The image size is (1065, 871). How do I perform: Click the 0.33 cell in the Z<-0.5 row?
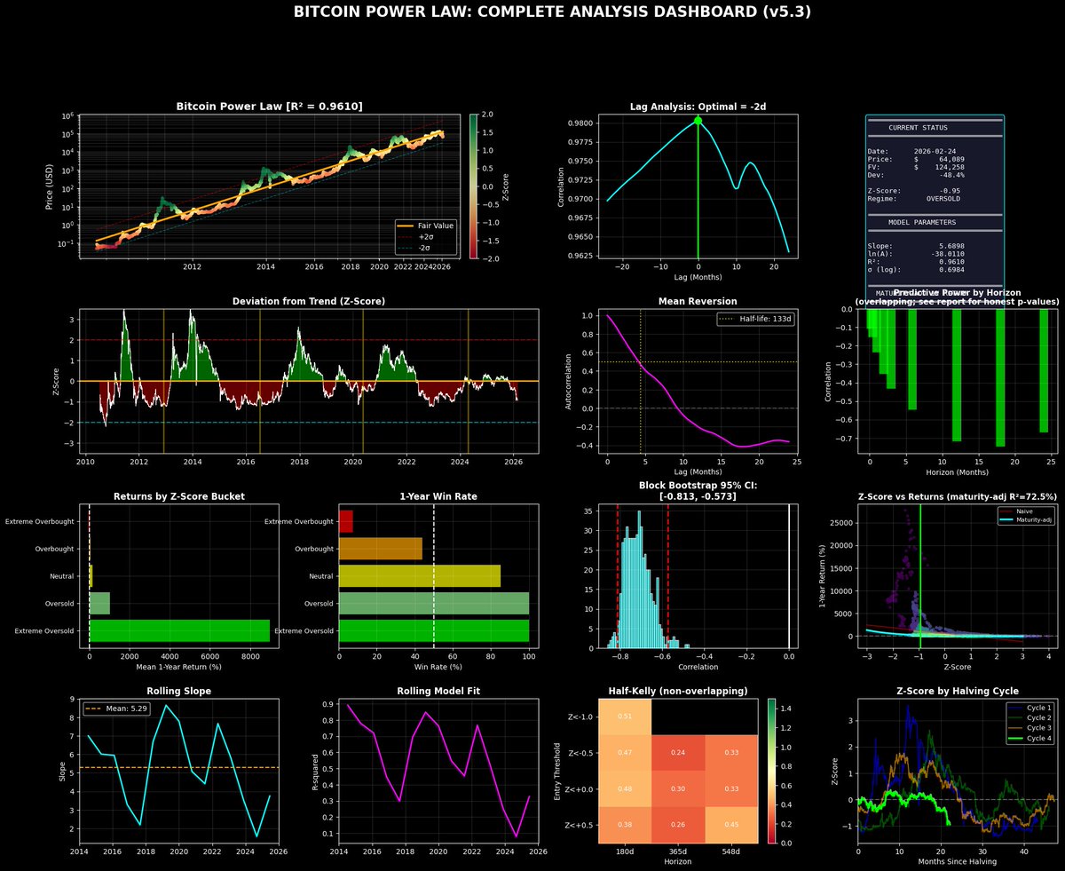[730, 753]
